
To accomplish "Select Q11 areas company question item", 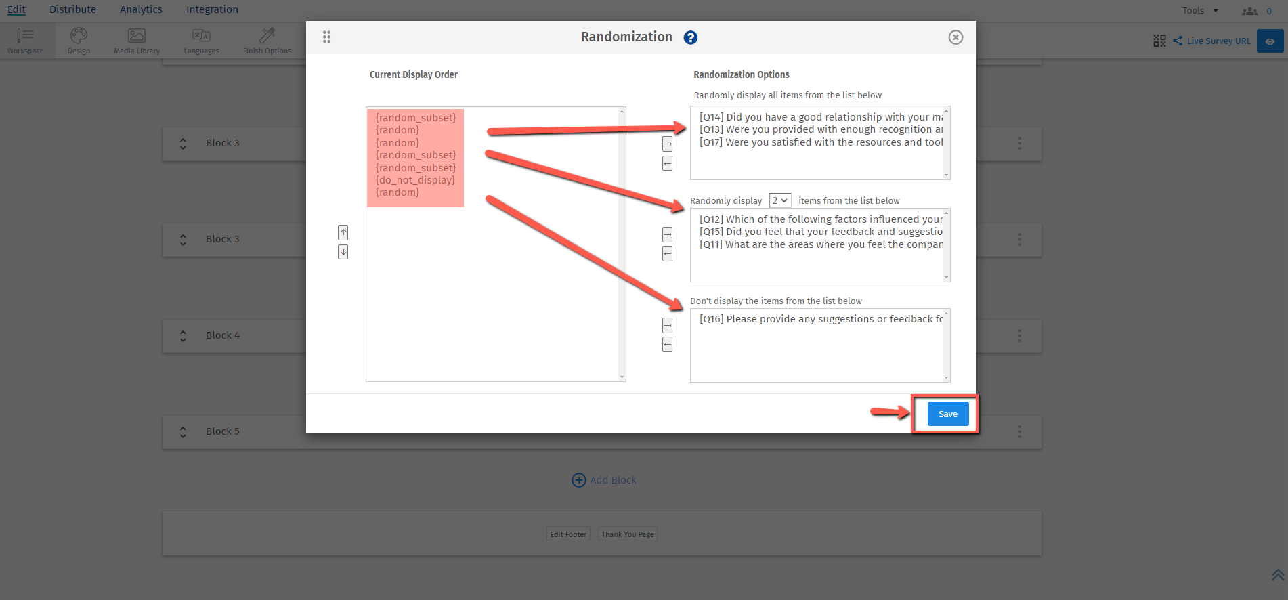I will tap(821, 244).
